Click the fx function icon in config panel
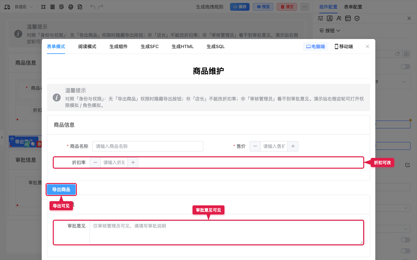The image size is (417, 260). click(x=330, y=19)
